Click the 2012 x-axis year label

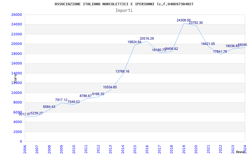tap(98, 149)
